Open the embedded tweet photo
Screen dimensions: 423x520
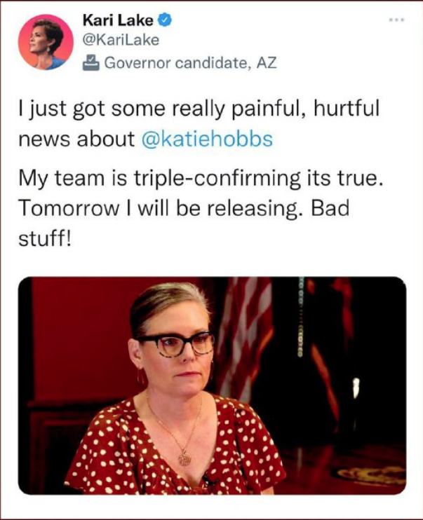pos(211,385)
